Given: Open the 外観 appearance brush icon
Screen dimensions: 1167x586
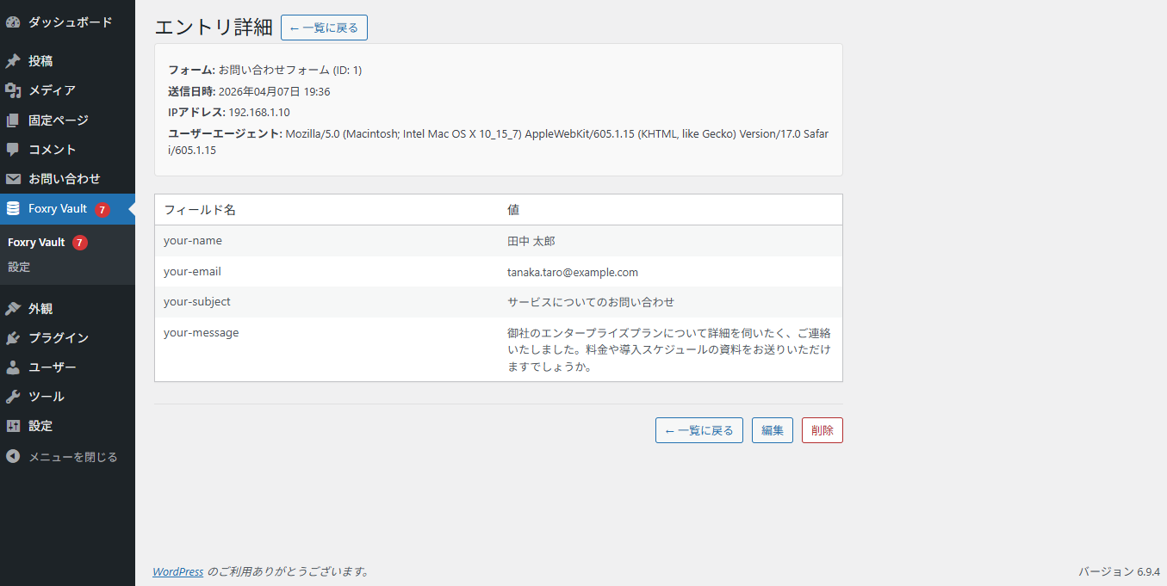Looking at the screenshot, I should (13, 308).
